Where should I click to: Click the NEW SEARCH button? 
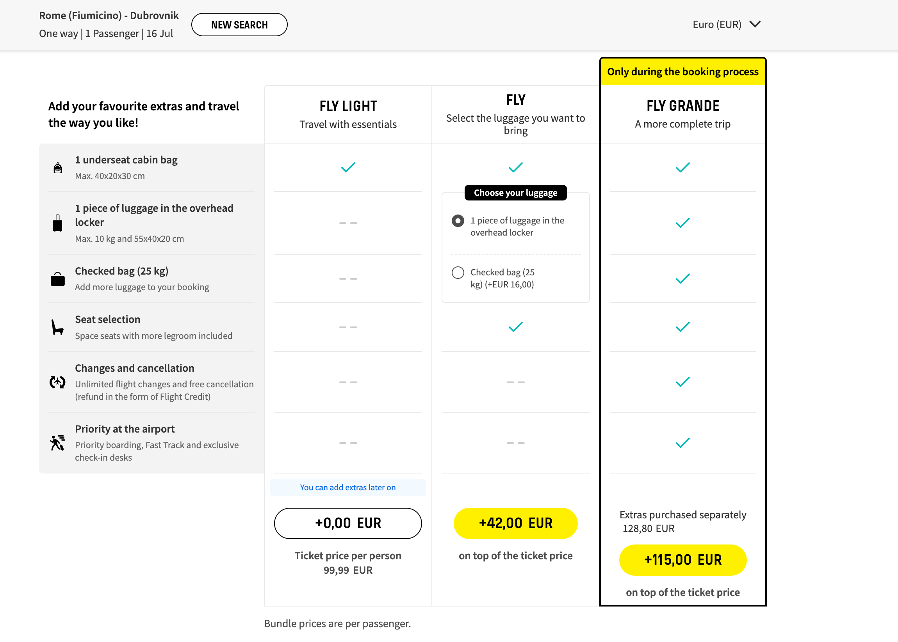pyautogui.click(x=239, y=25)
